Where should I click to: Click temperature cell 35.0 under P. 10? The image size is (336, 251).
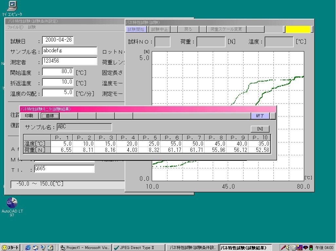260,143
